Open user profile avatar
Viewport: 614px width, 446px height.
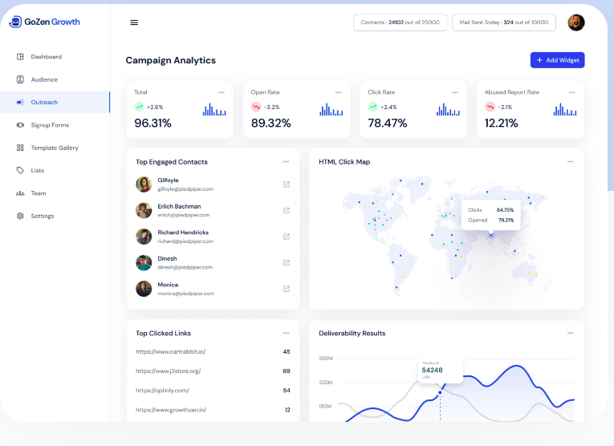(575, 22)
